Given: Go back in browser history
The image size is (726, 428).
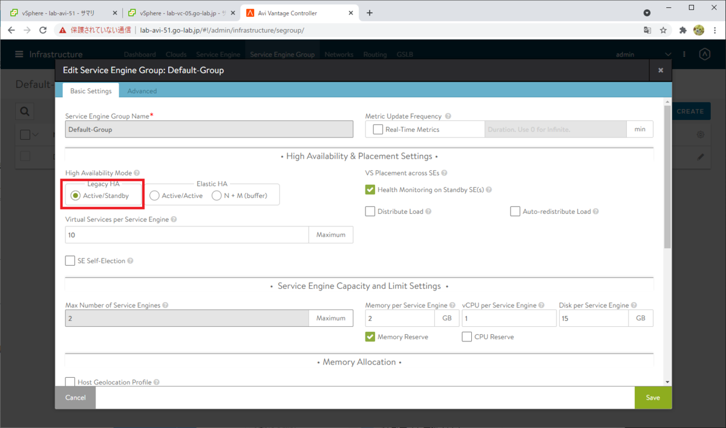Looking at the screenshot, I should 11,30.
